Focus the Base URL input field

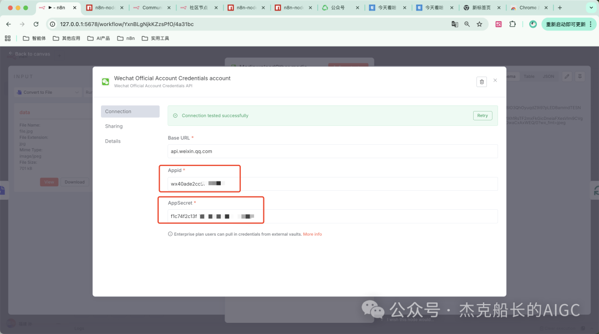point(332,151)
